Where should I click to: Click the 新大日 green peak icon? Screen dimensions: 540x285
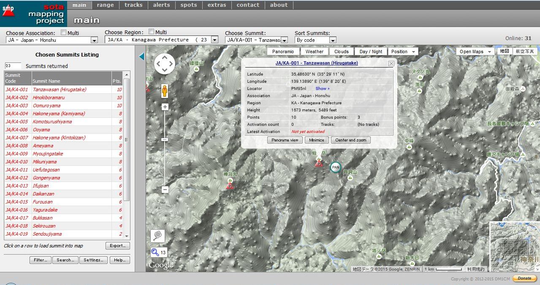pyautogui.click(x=412, y=263)
